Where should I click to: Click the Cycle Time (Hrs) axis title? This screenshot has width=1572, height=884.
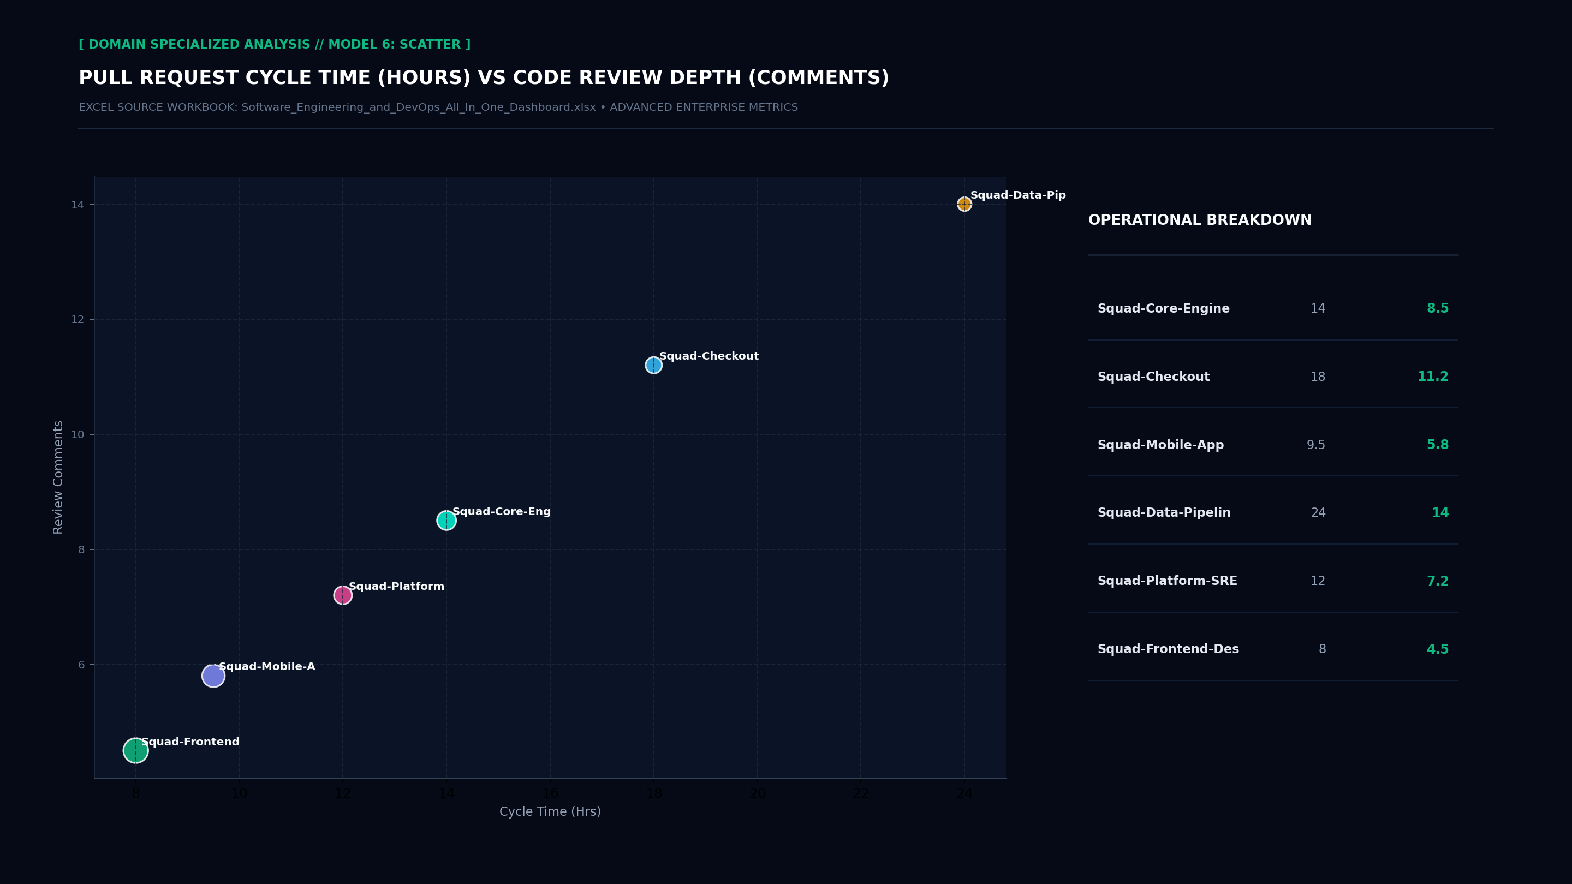click(x=550, y=812)
